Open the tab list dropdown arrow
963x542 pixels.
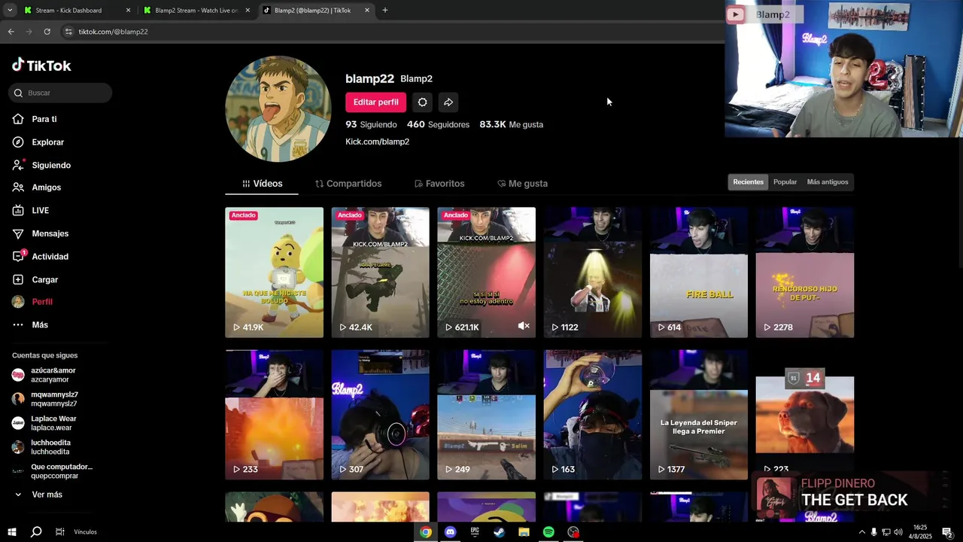[x=10, y=11]
